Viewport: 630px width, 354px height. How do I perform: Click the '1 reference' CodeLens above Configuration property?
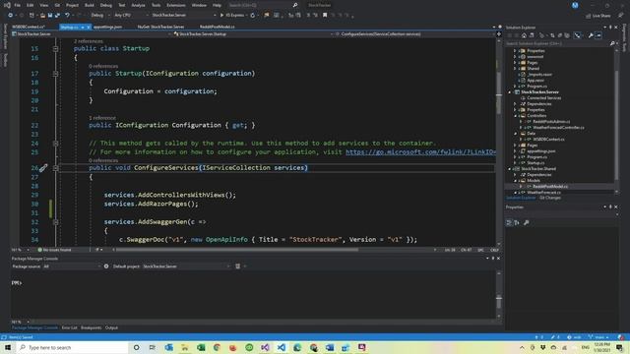tap(102, 118)
